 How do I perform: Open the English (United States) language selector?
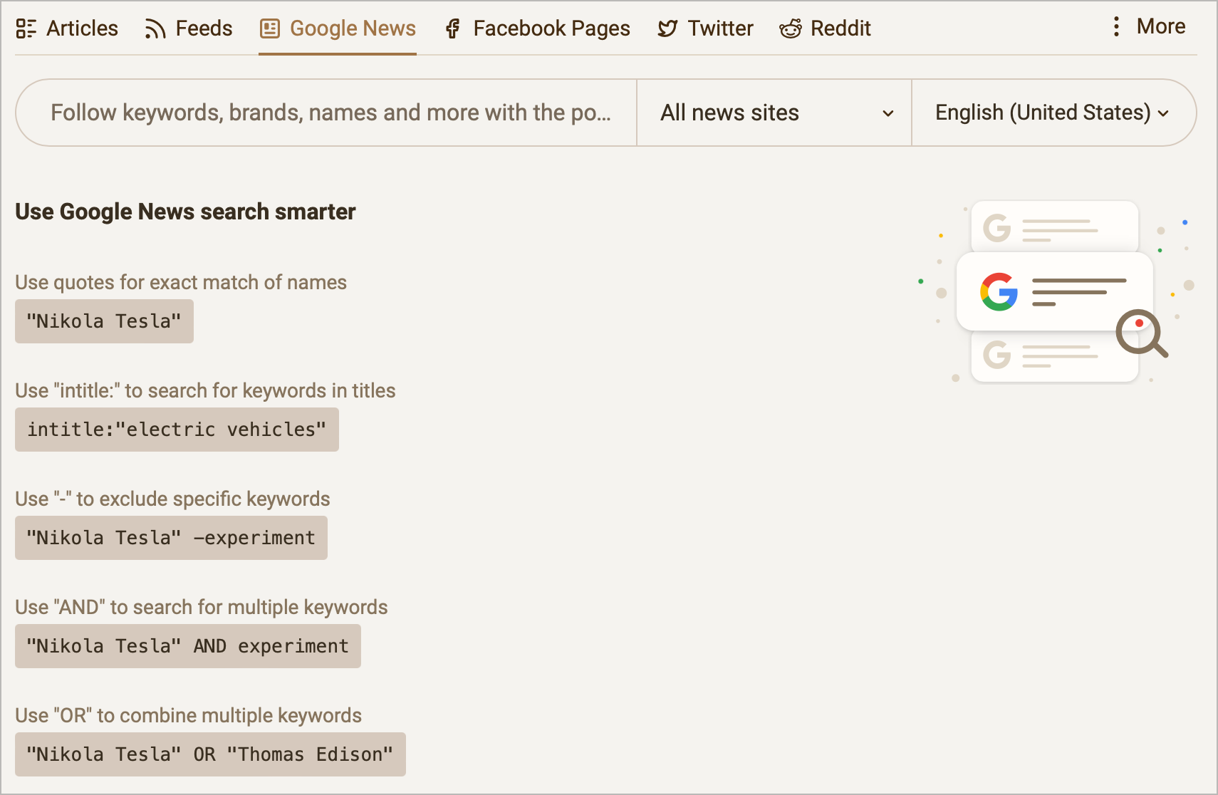(x=1052, y=112)
